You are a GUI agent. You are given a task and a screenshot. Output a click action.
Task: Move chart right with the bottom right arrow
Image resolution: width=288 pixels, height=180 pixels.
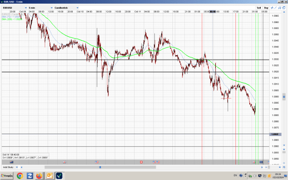click(x=262, y=167)
